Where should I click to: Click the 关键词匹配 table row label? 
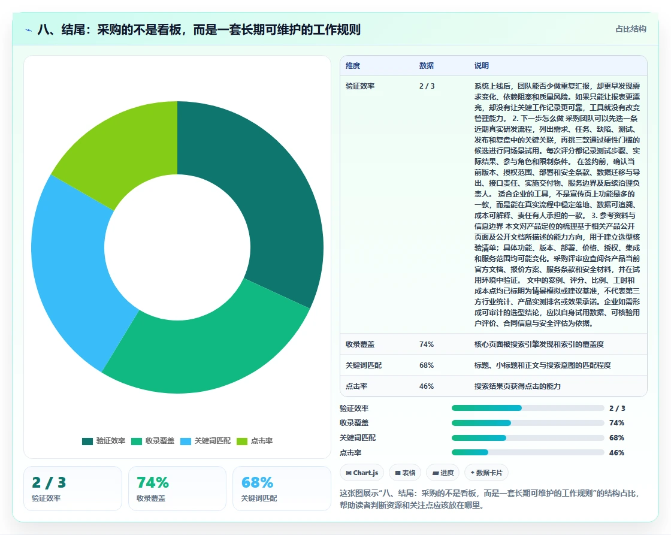(x=364, y=365)
